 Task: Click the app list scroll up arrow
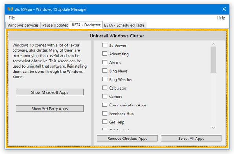coord(214,44)
